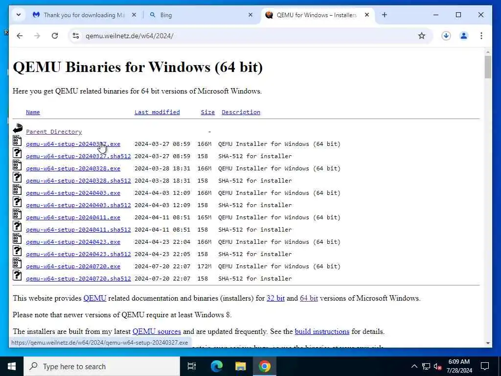Reload the QEMU page
501x376 pixels.
point(55,36)
